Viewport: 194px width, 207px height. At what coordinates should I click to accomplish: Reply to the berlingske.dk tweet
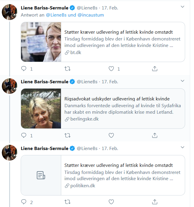[x=24, y=135]
